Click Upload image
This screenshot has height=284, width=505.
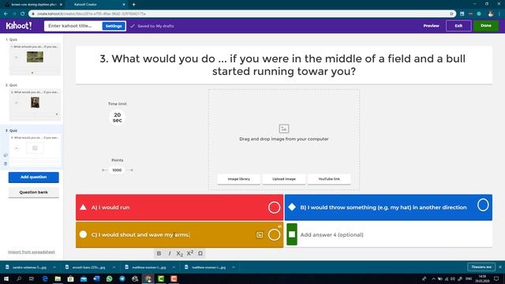(284, 179)
